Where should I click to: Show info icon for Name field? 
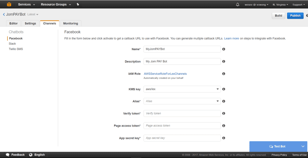pyautogui.click(x=223, y=49)
